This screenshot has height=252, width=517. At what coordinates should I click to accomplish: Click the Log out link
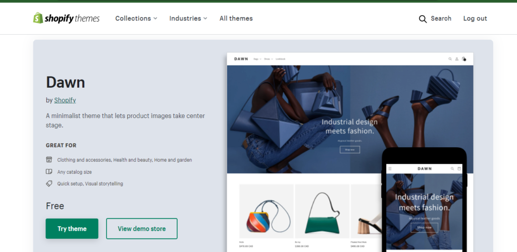475,19
